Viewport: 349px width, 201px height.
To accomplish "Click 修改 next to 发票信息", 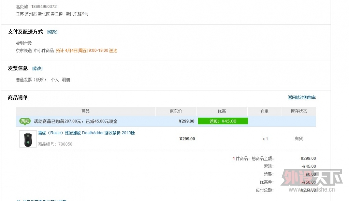I will (37, 68).
